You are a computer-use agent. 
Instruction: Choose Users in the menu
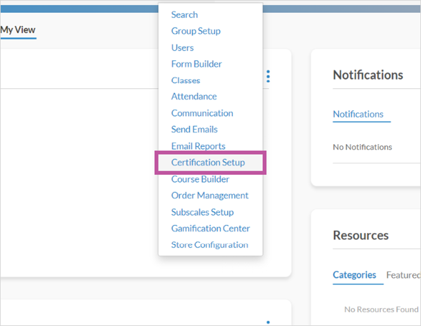182,47
